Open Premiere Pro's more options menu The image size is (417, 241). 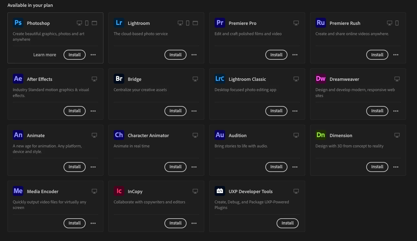coord(295,55)
